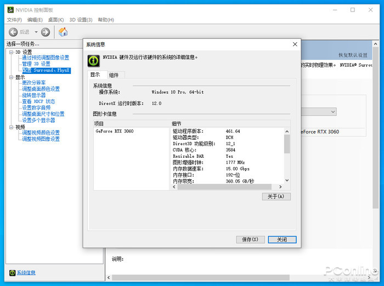
Task: Select 旋转显示器 in the task tree
Action: coord(34,95)
